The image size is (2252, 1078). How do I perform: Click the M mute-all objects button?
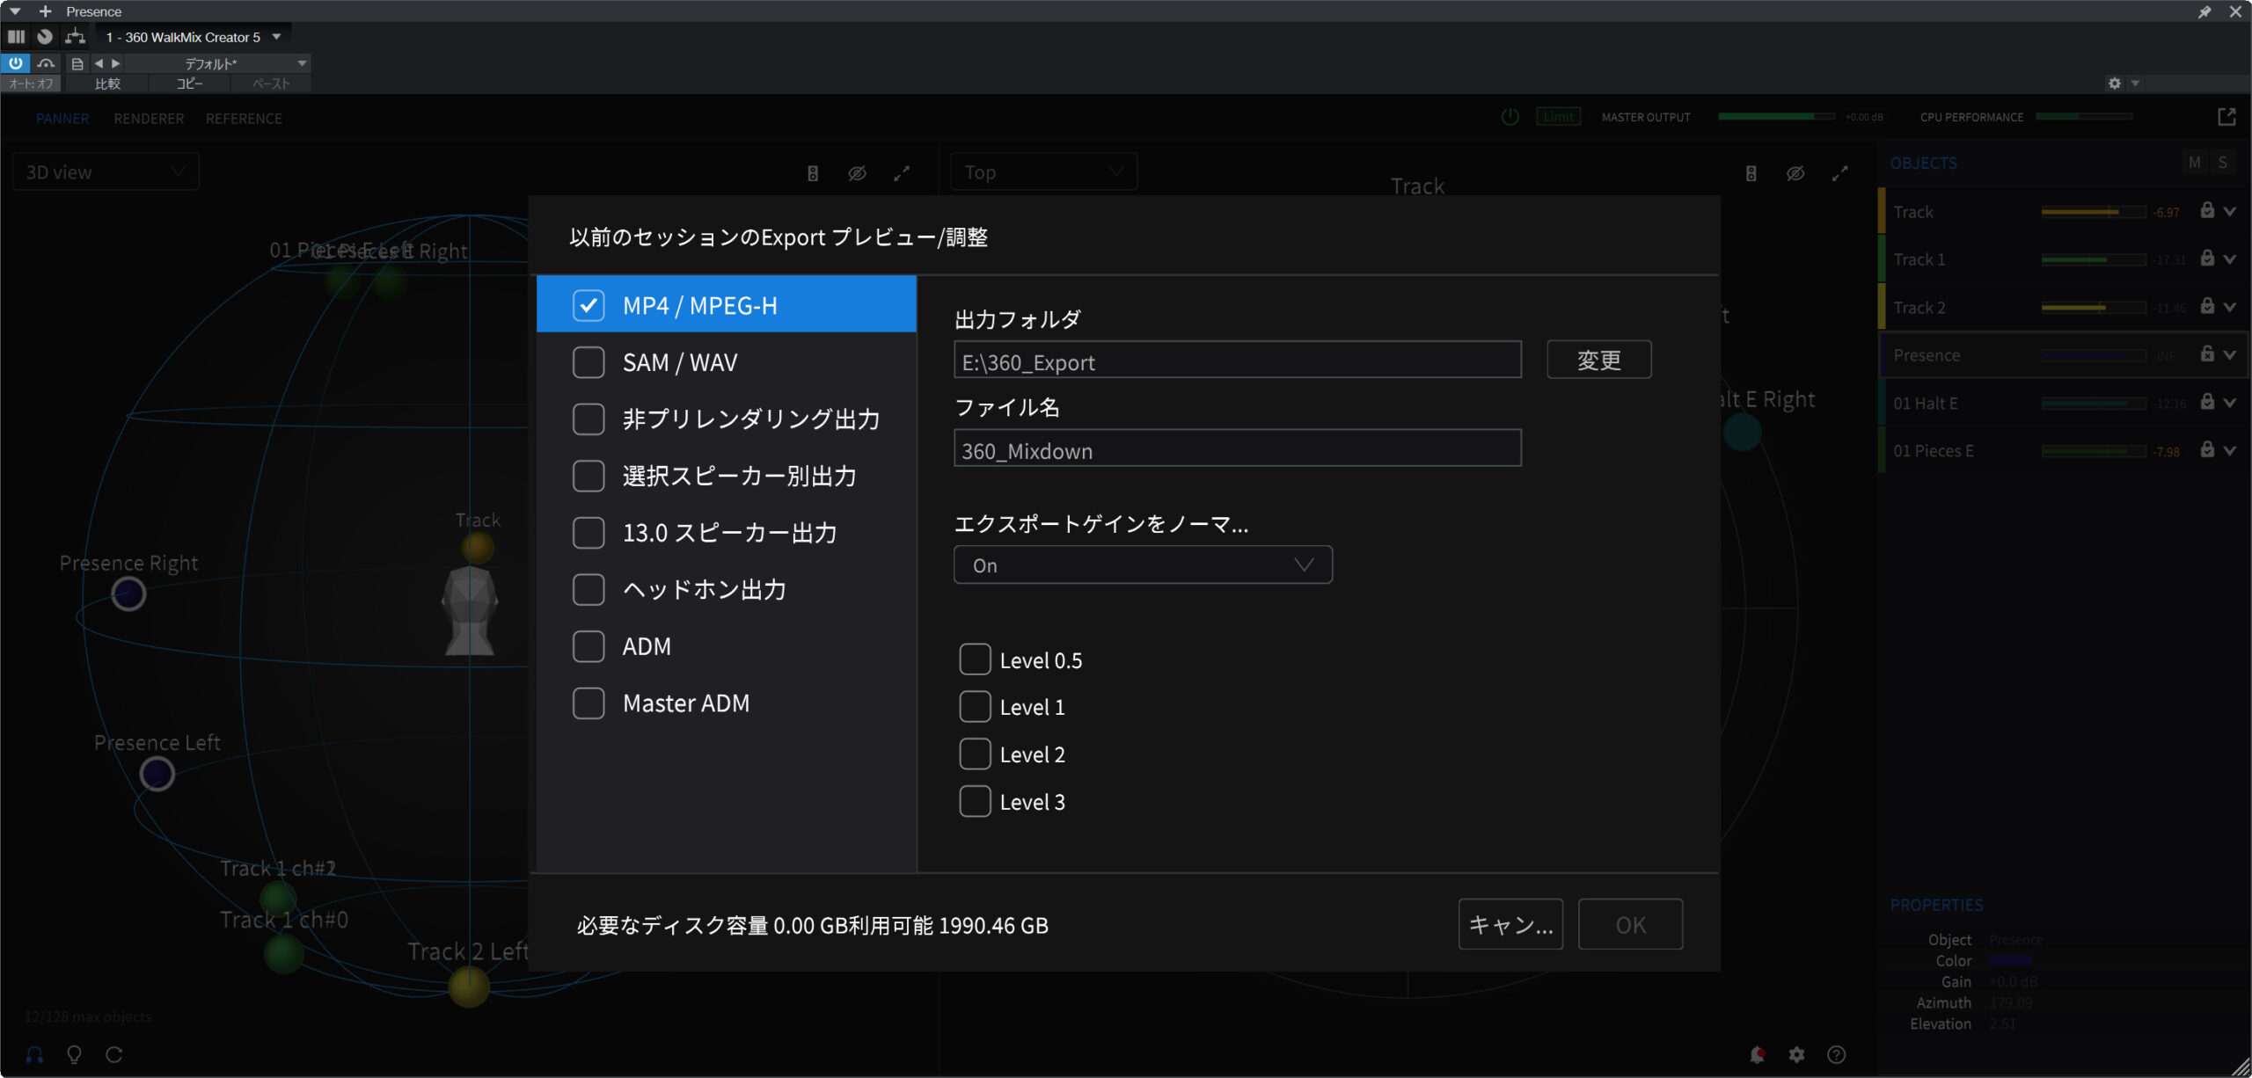tap(2195, 163)
